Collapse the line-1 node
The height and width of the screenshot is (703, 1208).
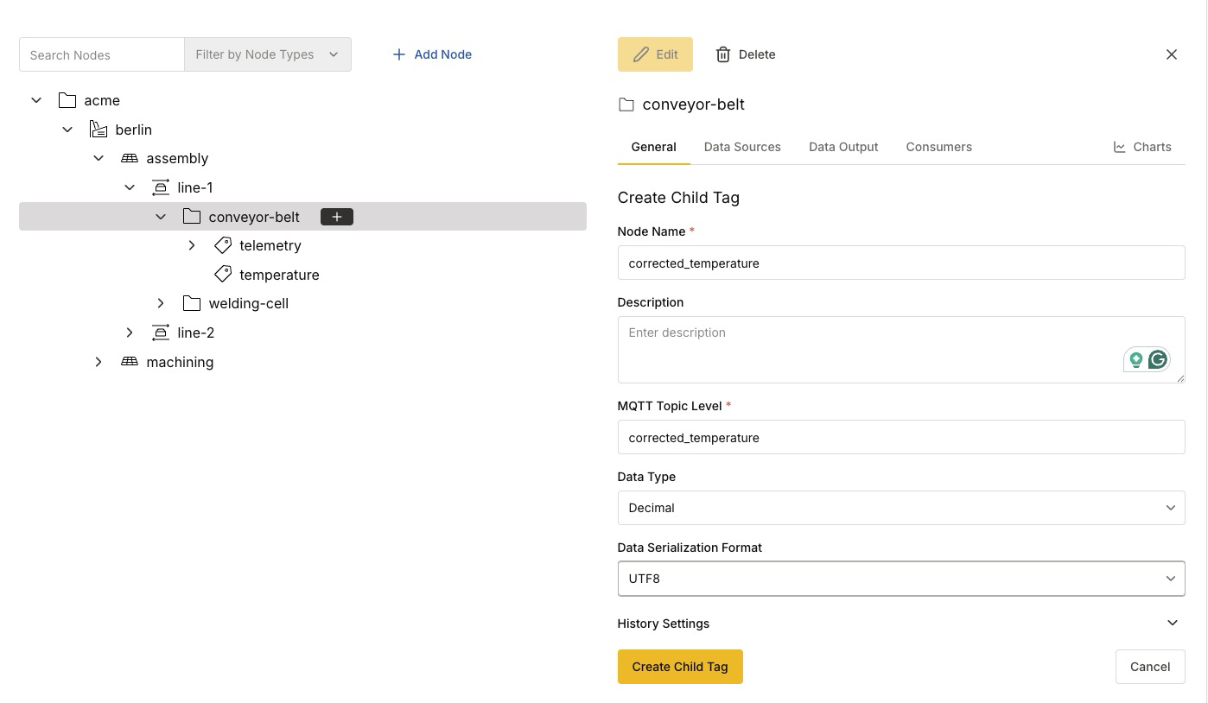pos(130,187)
